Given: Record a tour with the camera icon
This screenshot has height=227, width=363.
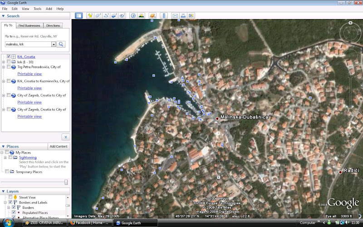Looking at the screenshot, I should click(122, 15).
